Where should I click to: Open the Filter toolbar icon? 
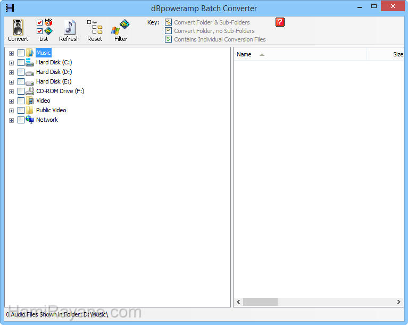point(120,27)
